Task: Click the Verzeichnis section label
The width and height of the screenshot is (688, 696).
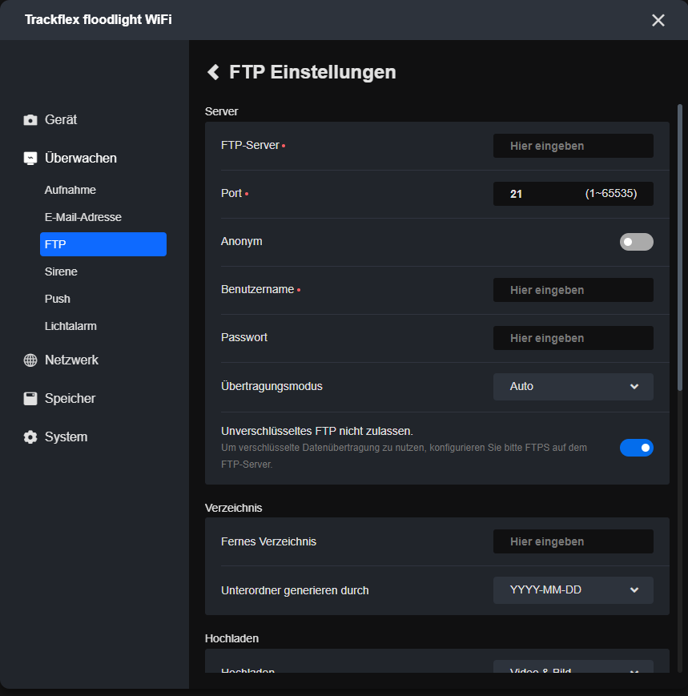Action: 234,508
